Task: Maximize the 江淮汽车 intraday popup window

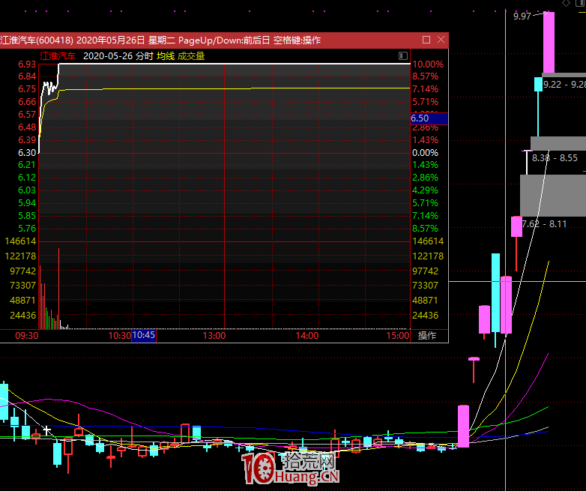Action: (426, 40)
